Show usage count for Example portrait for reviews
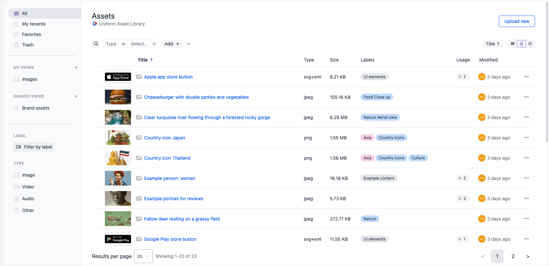 [463, 199]
